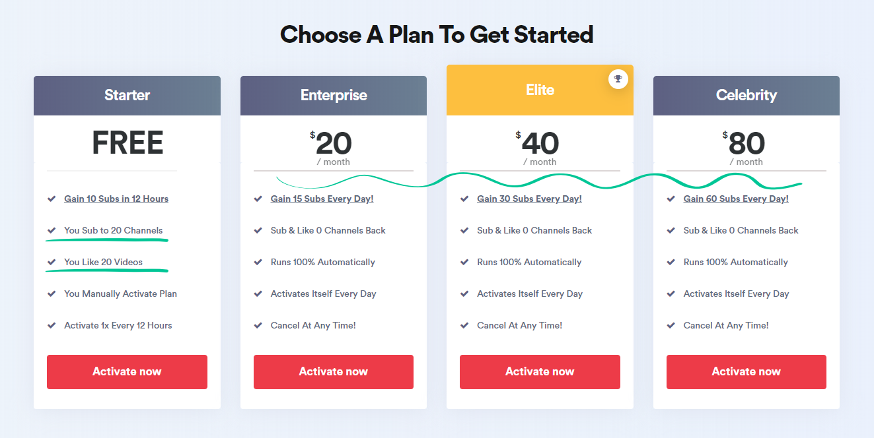Click checkmark next to You Sub to 20 Channels
This screenshot has width=874, height=438.
click(x=52, y=230)
